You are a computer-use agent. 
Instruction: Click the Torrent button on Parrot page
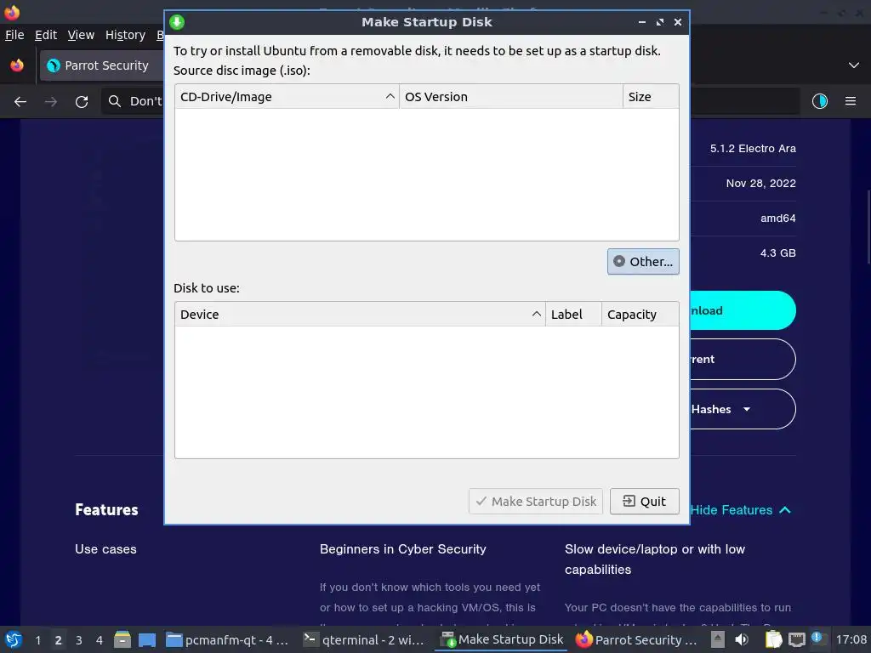(x=742, y=360)
